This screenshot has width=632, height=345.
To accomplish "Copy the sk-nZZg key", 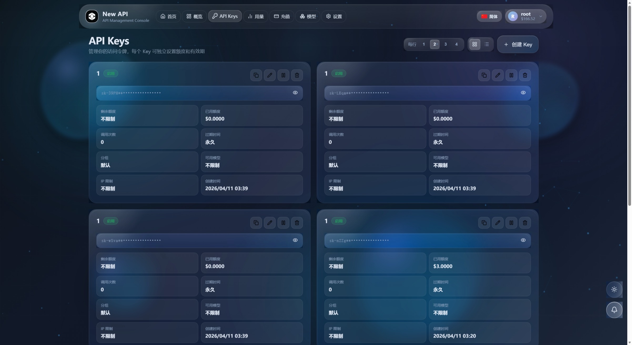I will click(484, 223).
